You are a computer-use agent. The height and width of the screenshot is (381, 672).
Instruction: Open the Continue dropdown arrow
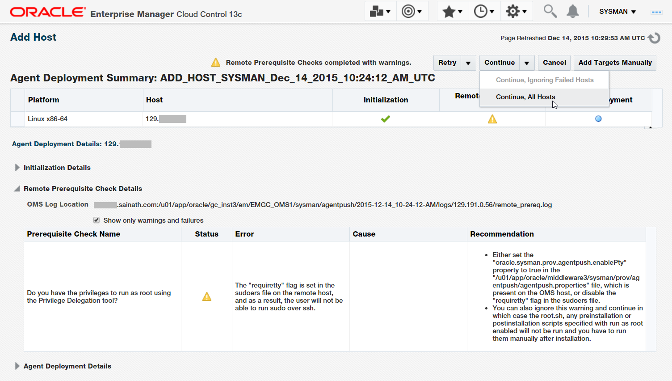pyautogui.click(x=527, y=63)
